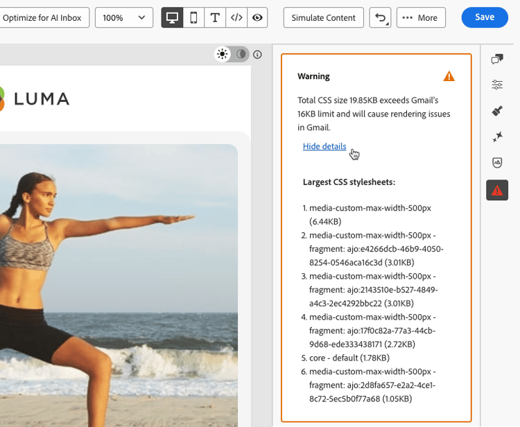This screenshot has width=520, height=427.
Task: Select the yoga beach image
Action: 119,285
